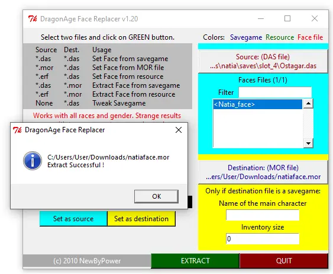333x274 pixels.
Task: Click the faces list scroll down arrow
Action: click(x=308, y=143)
